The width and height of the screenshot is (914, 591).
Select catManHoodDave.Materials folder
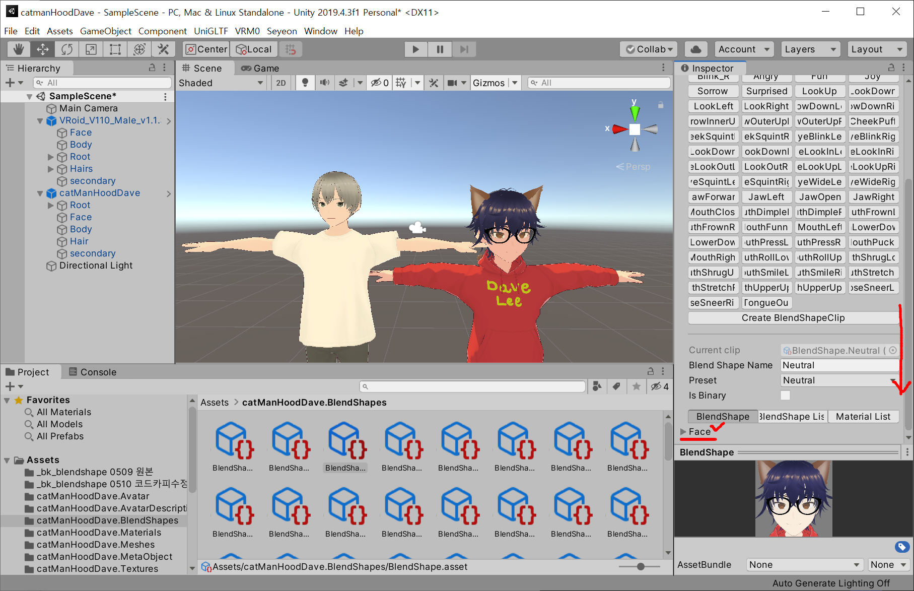(99, 533)
